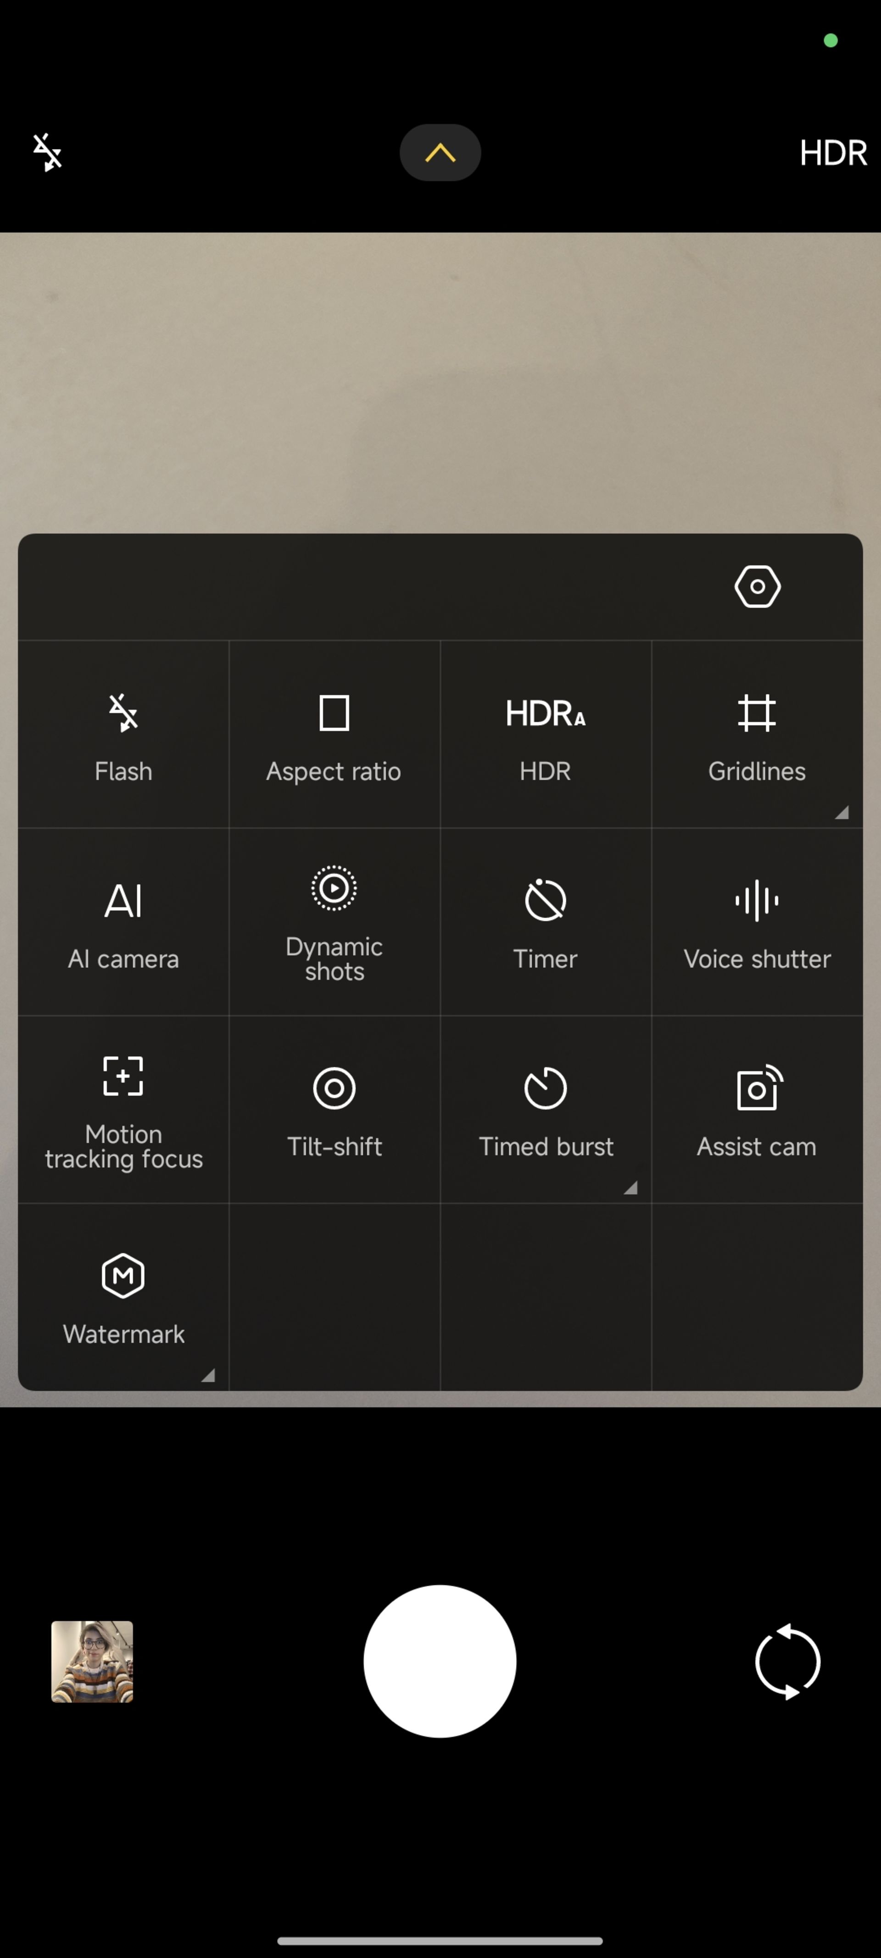
Task: Toggle the Flash setting off
Action: (123, 734)
